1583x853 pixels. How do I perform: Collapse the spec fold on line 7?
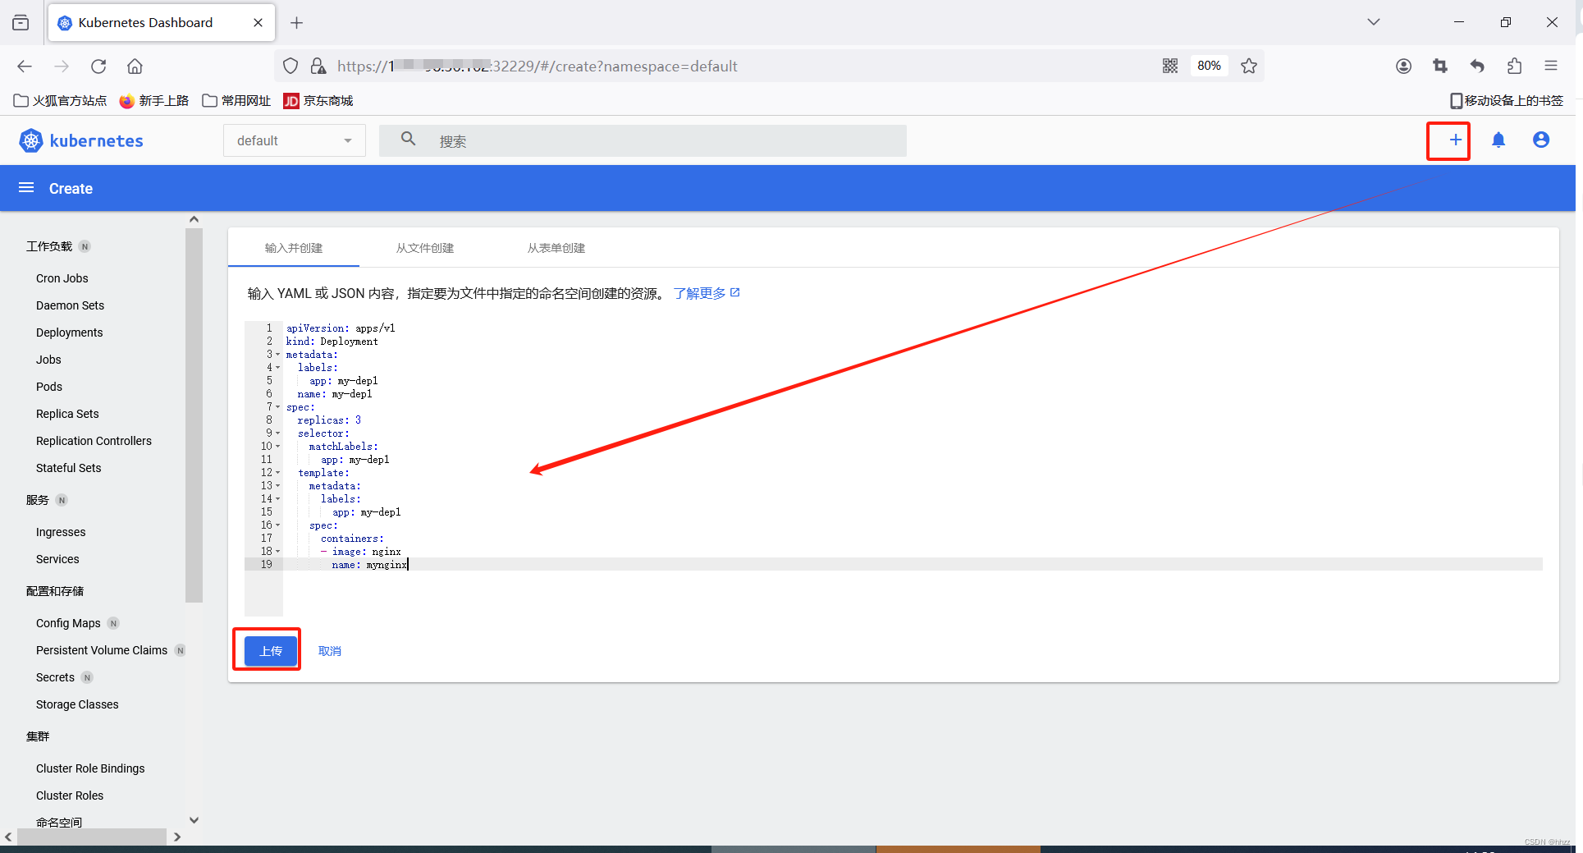[x=277, y=407]
